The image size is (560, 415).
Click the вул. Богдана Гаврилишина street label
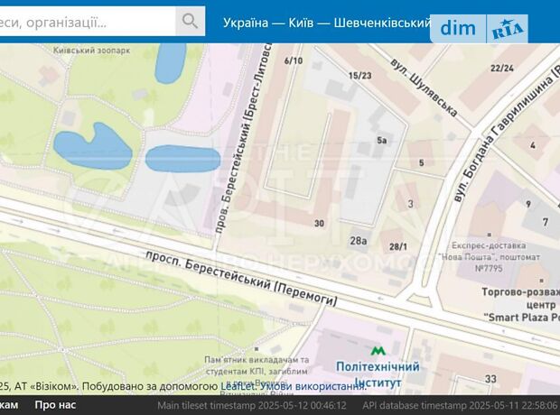pyautogui.click(x=507, y=133)
